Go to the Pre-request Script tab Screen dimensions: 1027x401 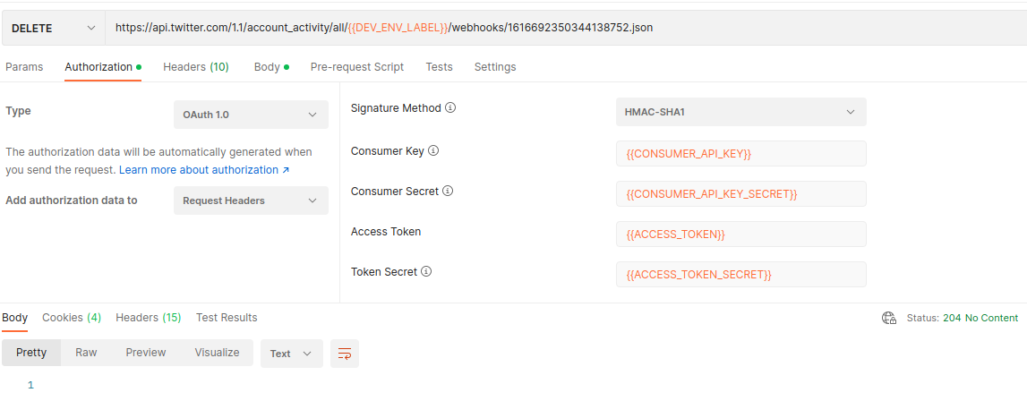tap(356, 67)
